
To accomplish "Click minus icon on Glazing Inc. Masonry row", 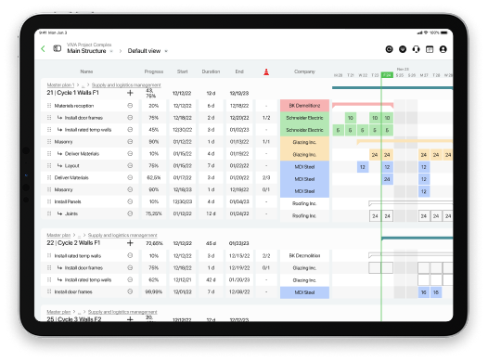I will 130,142.
